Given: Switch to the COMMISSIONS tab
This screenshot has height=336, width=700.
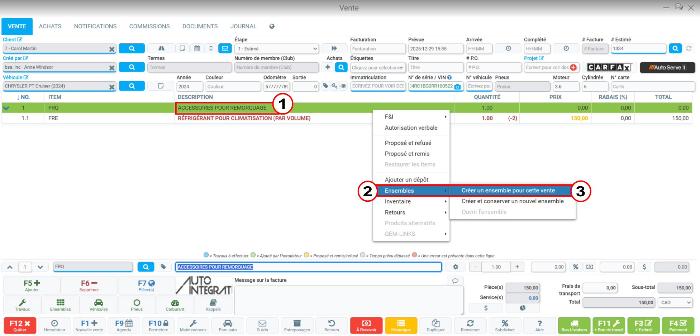Looking at the screenshot, I should (149, 27).
